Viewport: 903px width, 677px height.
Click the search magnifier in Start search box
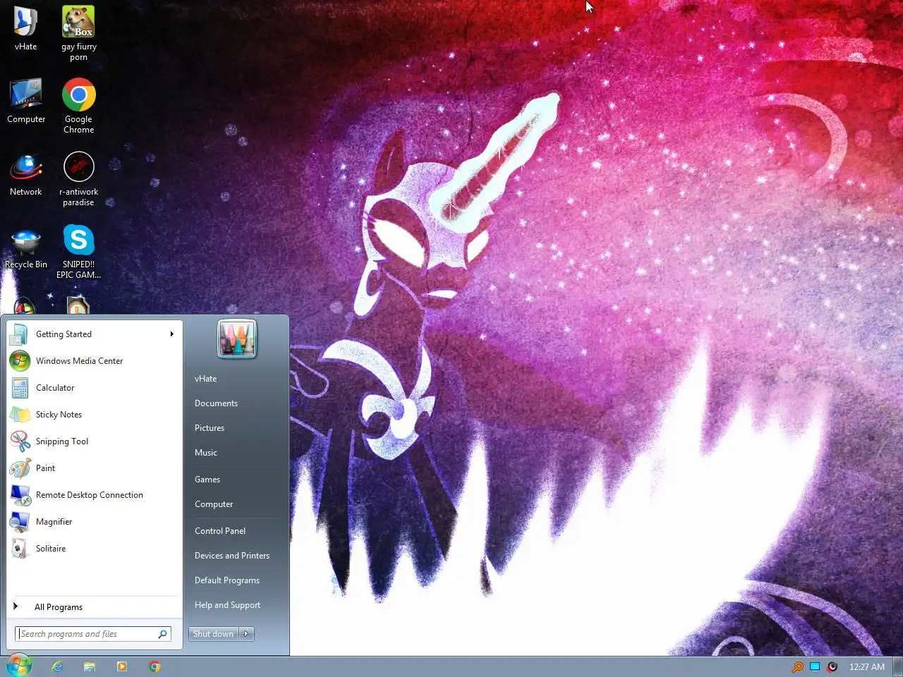162,634
